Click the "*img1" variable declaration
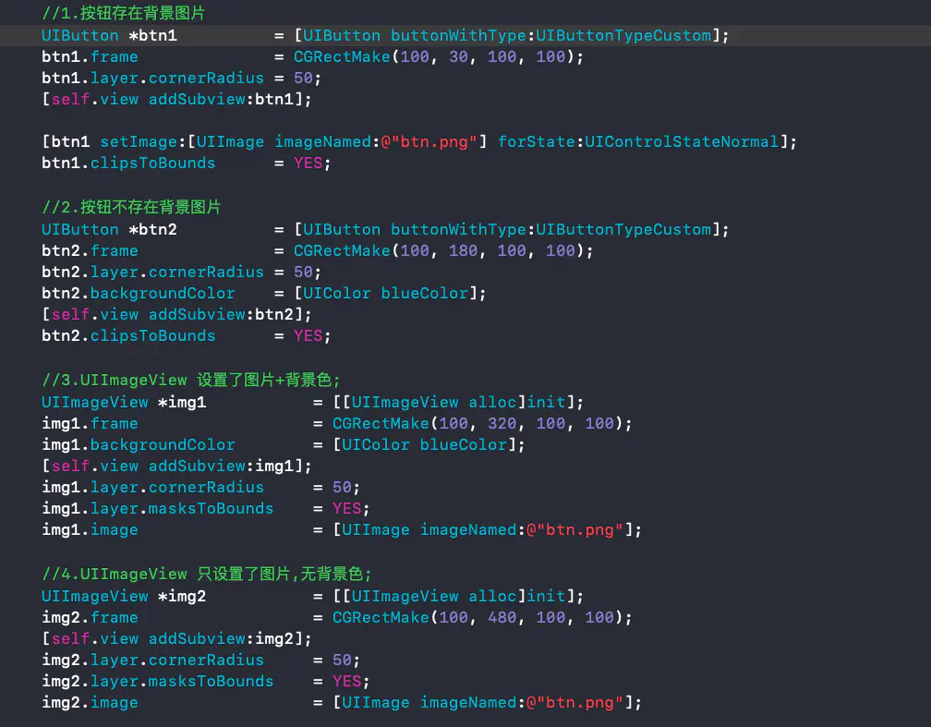This screenshot has width=931, height=727. (x=182, y=403)
